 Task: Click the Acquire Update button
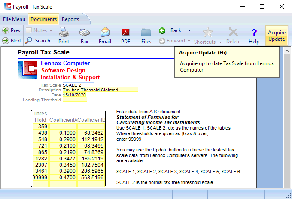click(x=277, y=36)
